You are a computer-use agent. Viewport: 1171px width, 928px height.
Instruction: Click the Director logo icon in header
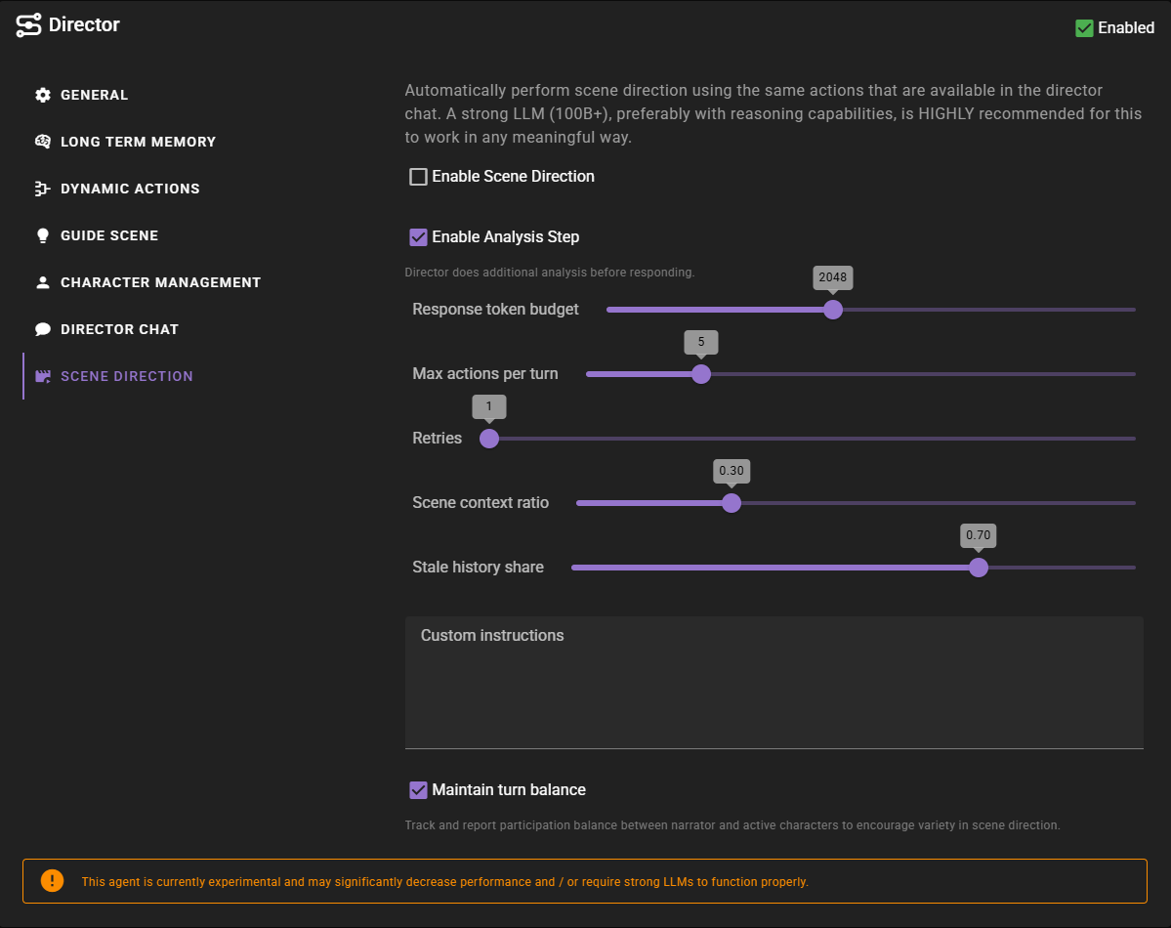click(x=28, y=25)
